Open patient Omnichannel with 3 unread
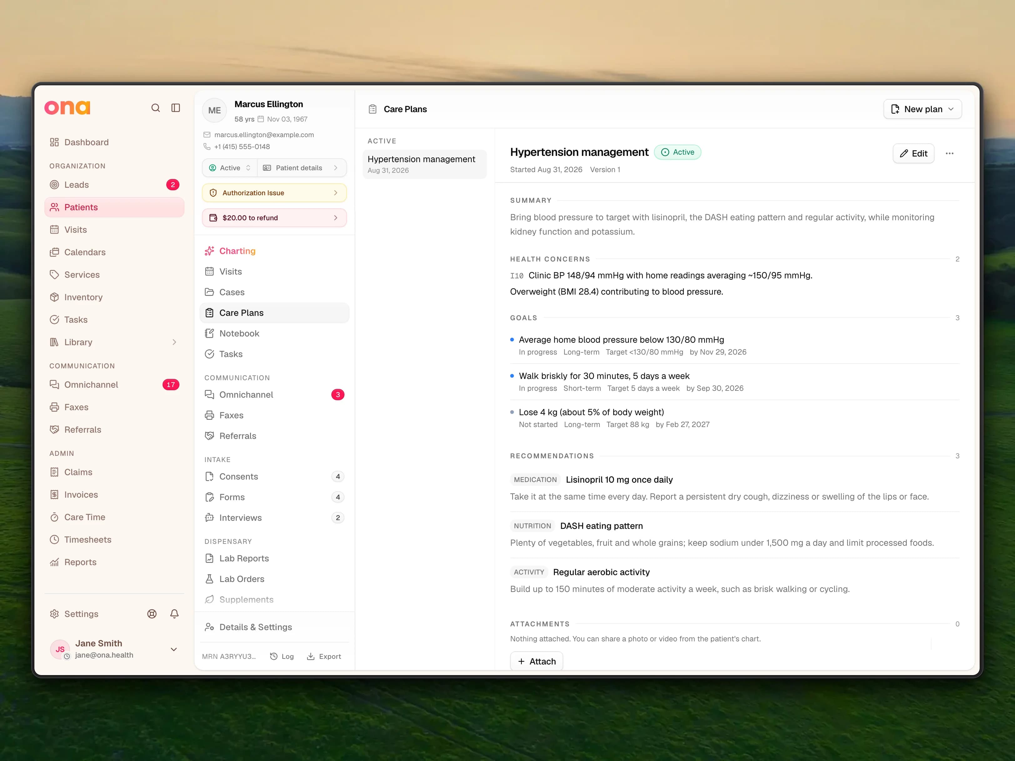Viewport: 1015px width, 761px height. [274, 395]
